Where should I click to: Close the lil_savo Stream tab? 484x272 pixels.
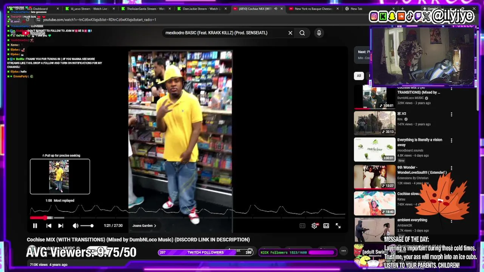(x=114, y=9)
